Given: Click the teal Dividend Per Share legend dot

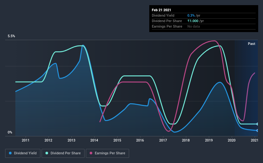Looking at the screenshot, I should point(47,153).
